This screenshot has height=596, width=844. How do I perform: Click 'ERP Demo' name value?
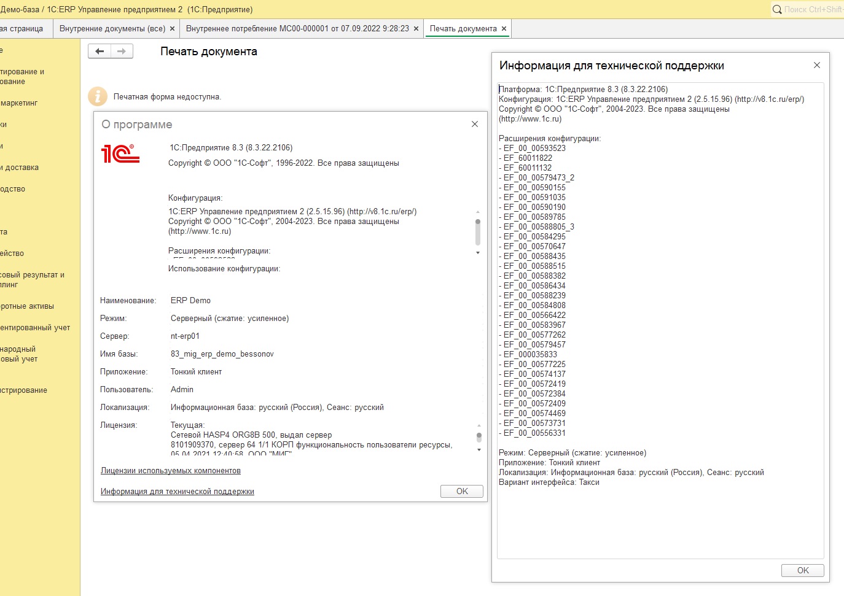click(x=190, y=301)
